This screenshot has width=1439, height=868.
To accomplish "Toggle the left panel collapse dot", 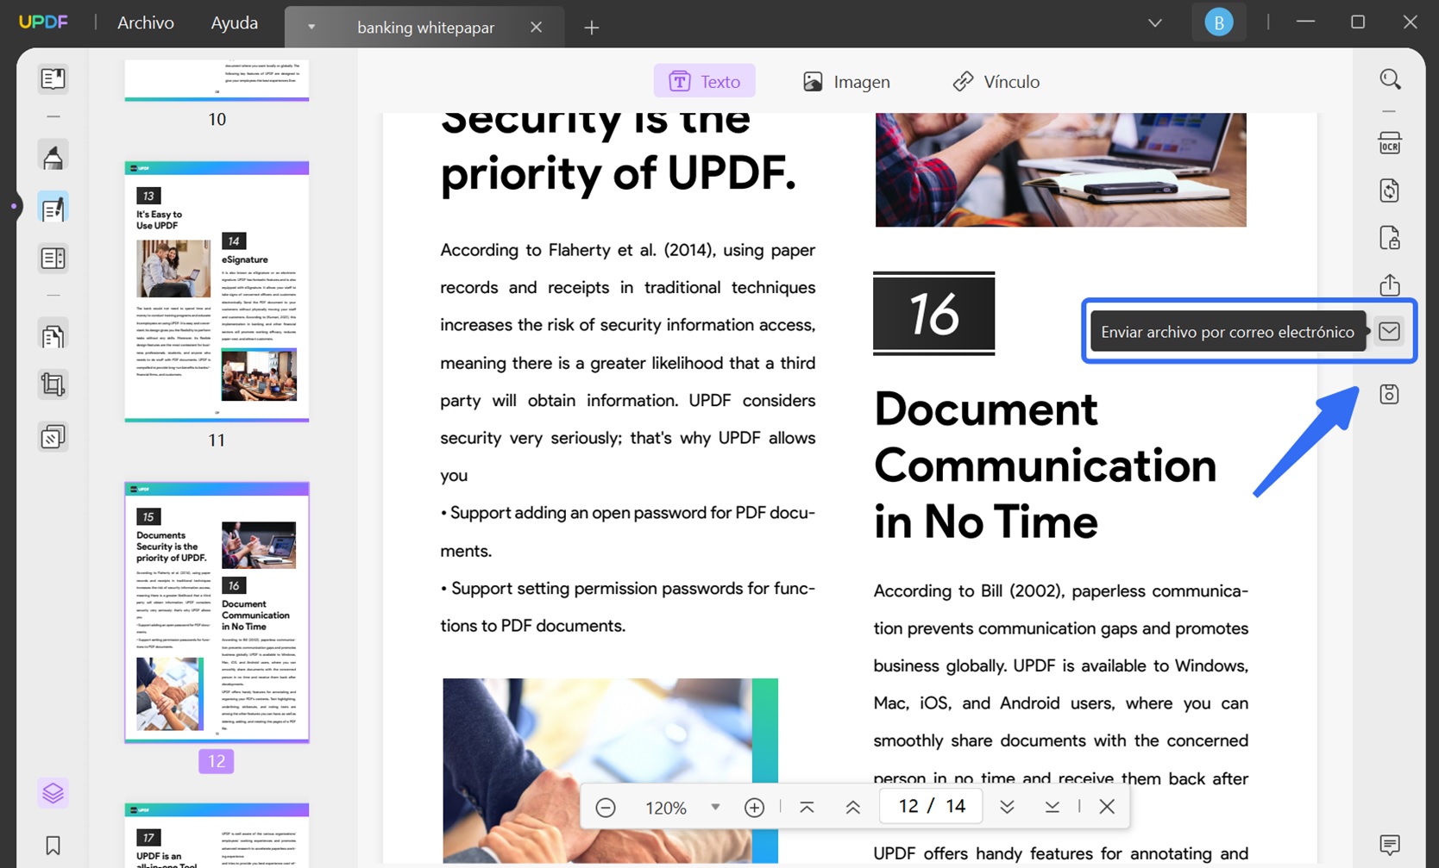I will [14, 207].
